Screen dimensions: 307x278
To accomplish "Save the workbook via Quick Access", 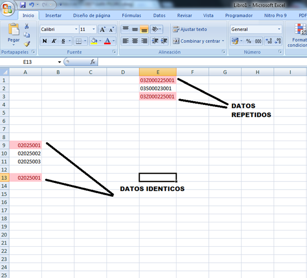I will point(23,5).
